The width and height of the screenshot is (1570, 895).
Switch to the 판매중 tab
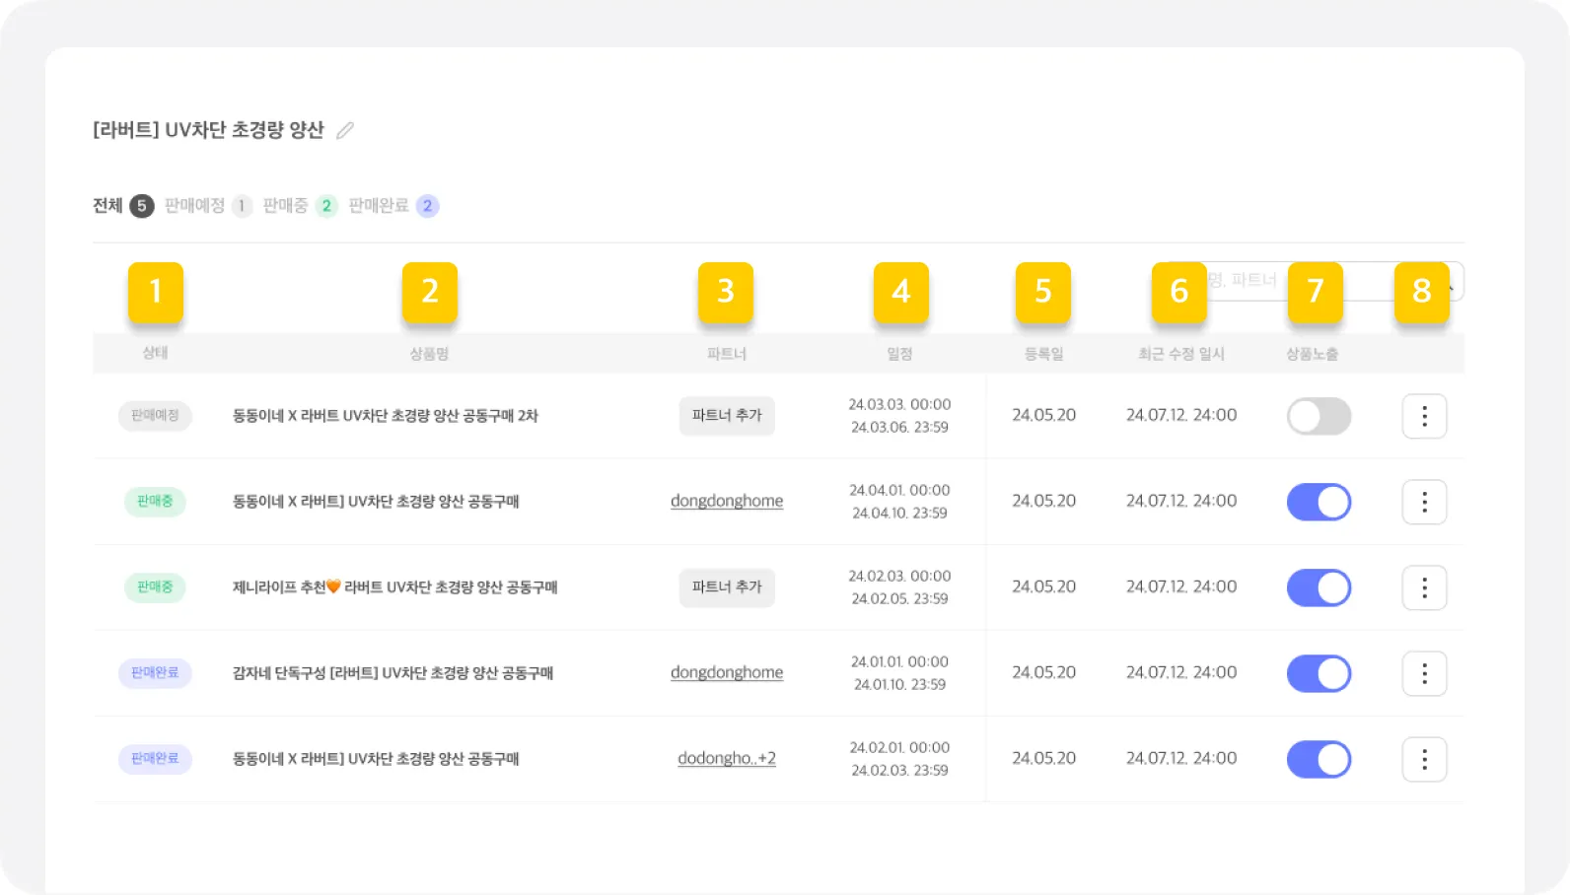300,206
